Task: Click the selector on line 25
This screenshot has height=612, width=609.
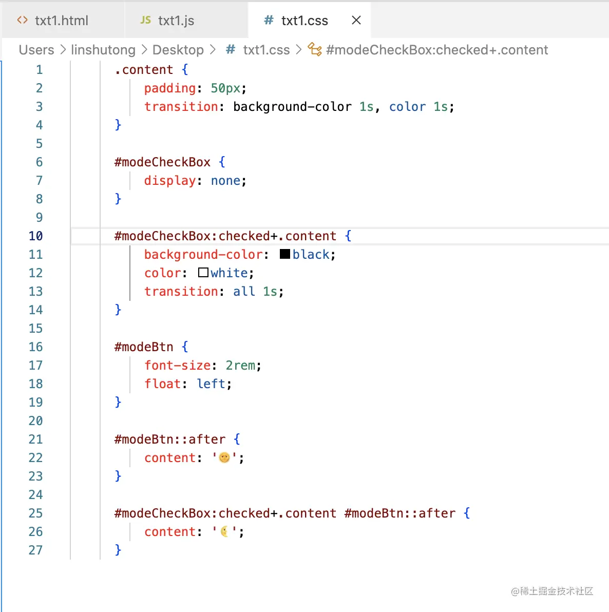Action: [285, 513]
